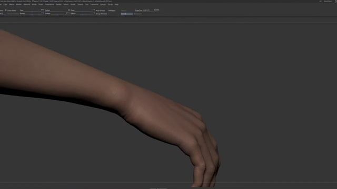
Task: Open the Light menu
Action: pyautogui.click(x=5, y=5)
